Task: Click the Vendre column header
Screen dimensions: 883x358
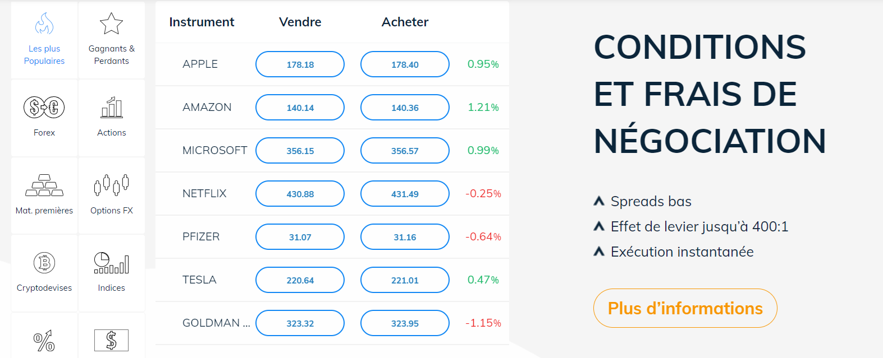Action: [300, 22]
